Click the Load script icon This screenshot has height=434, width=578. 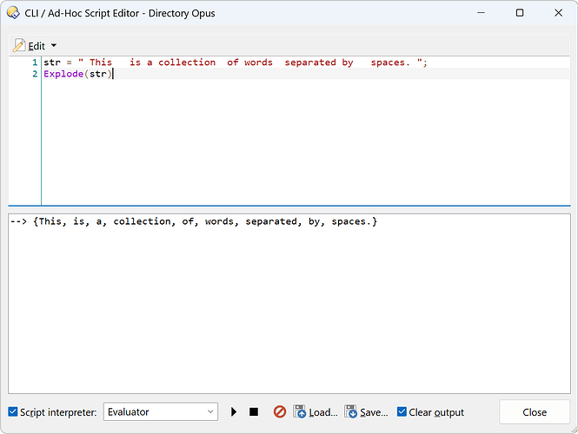click(x=300, y=412)
